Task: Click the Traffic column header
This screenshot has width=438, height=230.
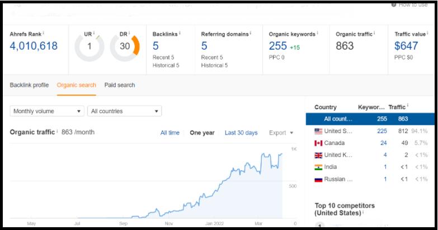Action: pyautogui.click(x=397, y=107)
